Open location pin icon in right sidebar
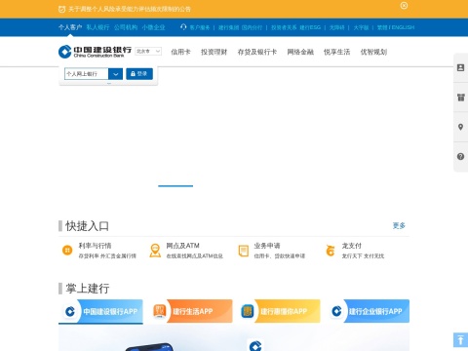Screen dimensions: 468x351 click(460, 127)
